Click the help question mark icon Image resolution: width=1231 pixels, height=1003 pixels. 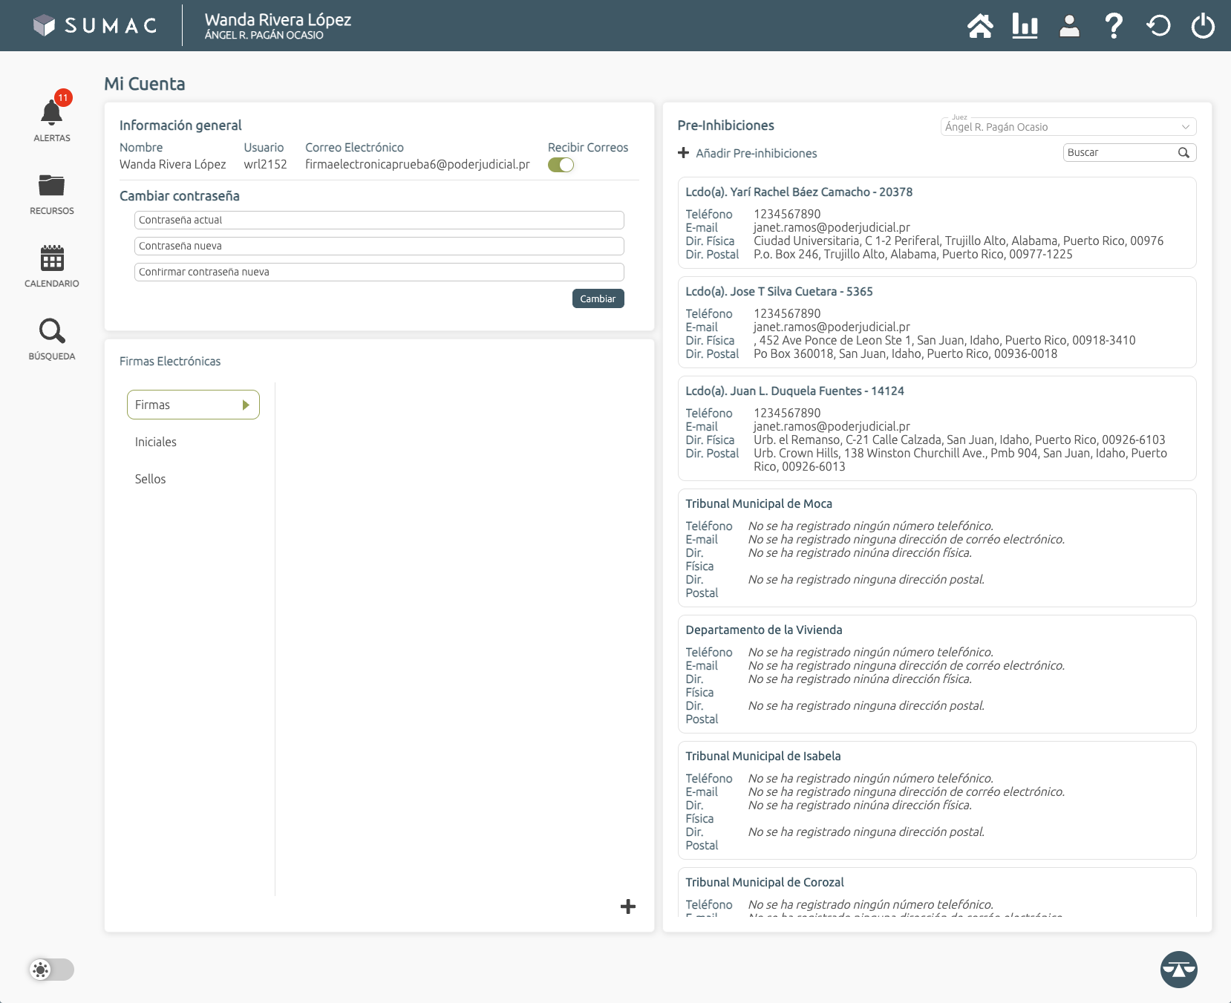[x=1113, y=26]
